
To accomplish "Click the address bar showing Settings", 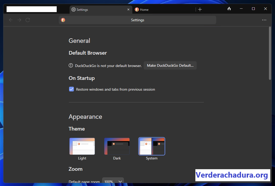I will (138, 20).
